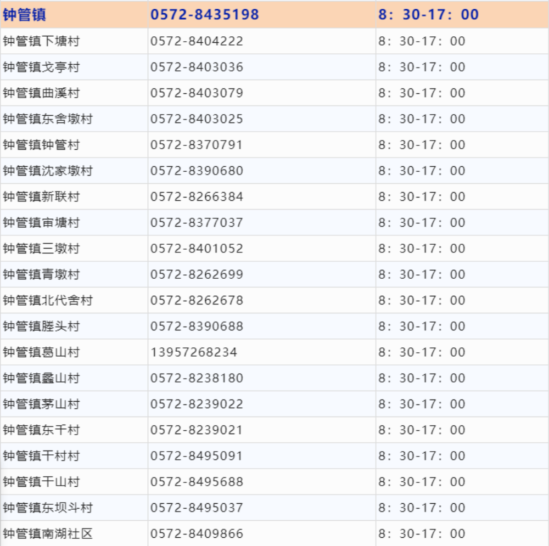This screenshot has width=549, height=546.
Task: Click phone number 0572-8238180
Action: point(197,378)
